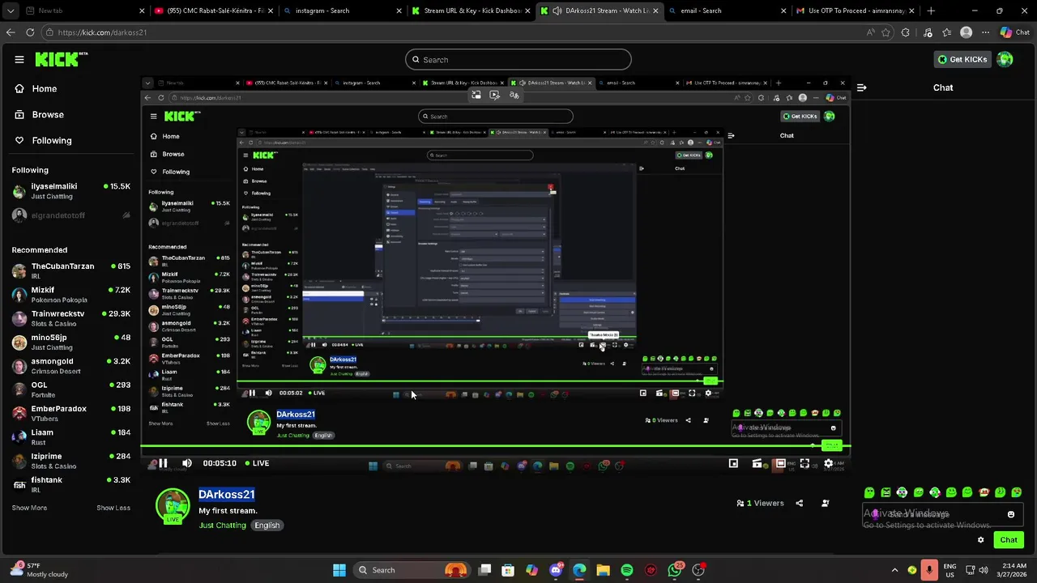Open the profile avatar menu

pyautogui.click(x=1005, y=59)
